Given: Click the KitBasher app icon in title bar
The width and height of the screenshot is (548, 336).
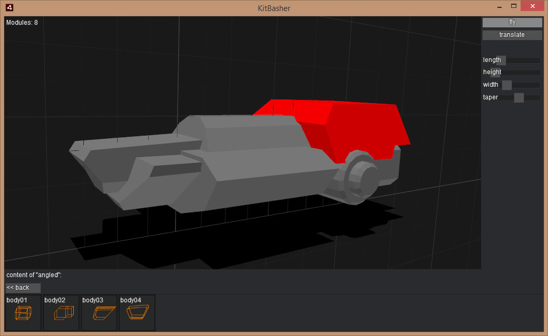Looking at the screenshot, I should click(x=9, y=8).
